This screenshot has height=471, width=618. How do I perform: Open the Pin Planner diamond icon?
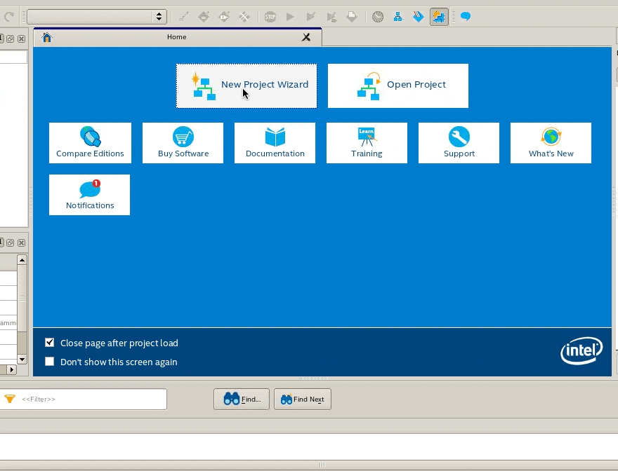pos(224,17)
